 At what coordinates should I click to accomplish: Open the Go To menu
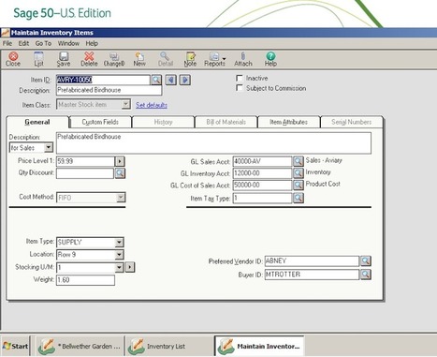click(x=43, y=43)
